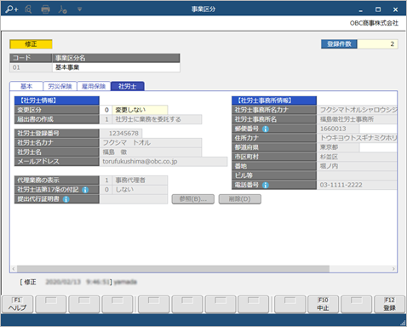407x327 pixels.
Task: Switch to the 労災保険 tab
Action: [x=60, y=86]
